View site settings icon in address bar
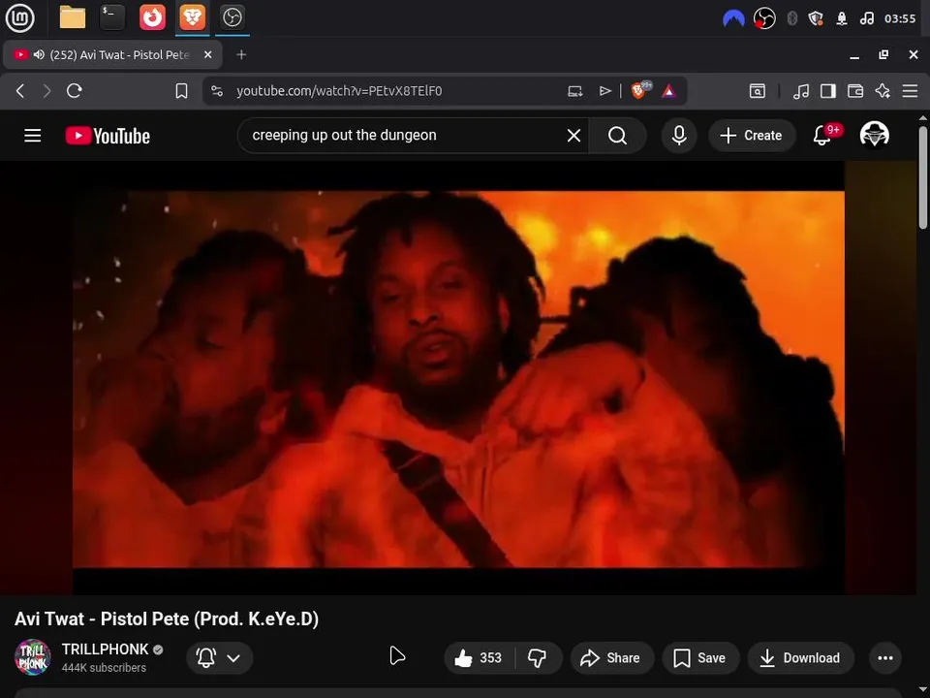The height and width of the screenshot is (698, 930). 217,91
